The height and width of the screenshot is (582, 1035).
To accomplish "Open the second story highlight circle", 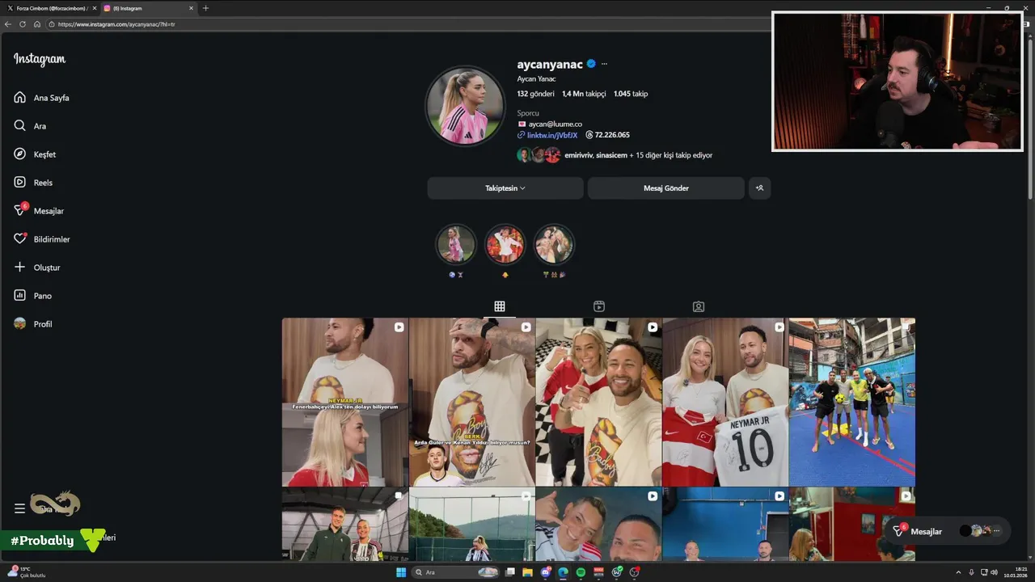I will pos(505,244).
